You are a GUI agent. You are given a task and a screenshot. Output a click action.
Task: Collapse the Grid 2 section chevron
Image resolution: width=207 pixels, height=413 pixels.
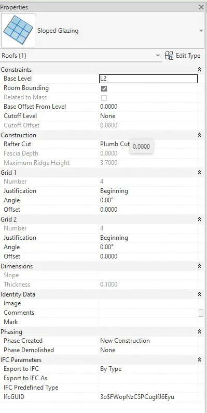point(199,219)
